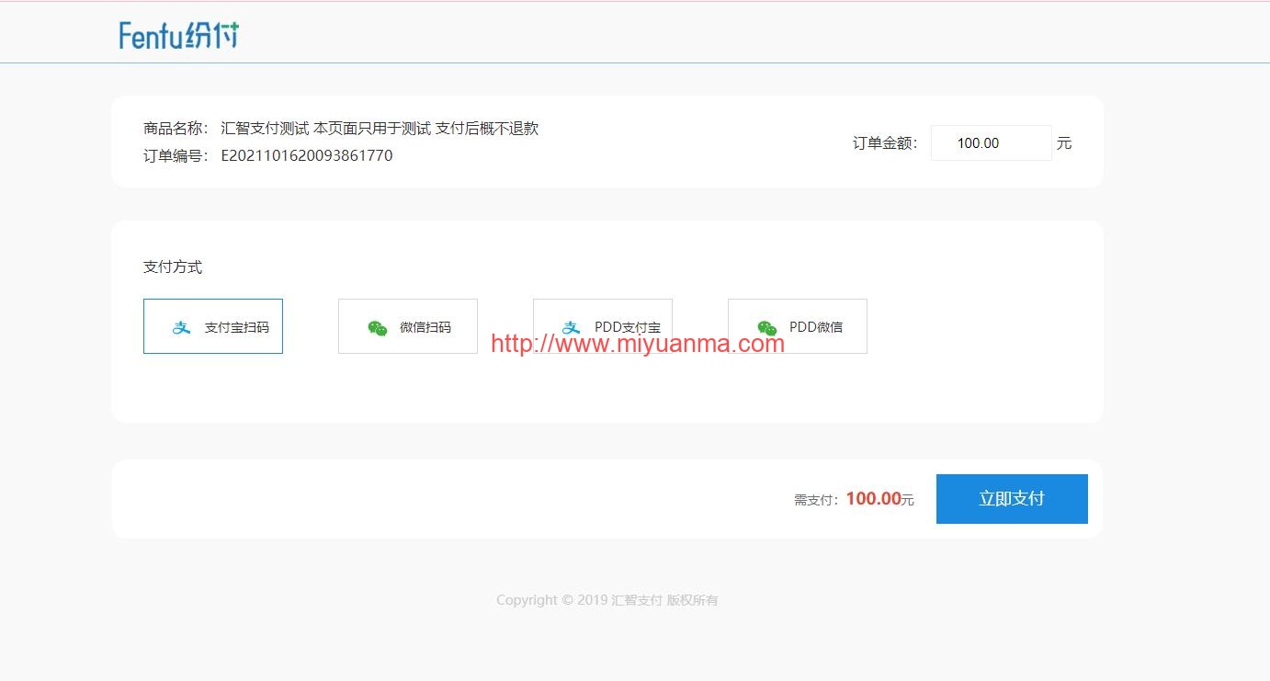
Task: Click the 订单金额 label
Action: pyautogui.click(x=885, y=143)
